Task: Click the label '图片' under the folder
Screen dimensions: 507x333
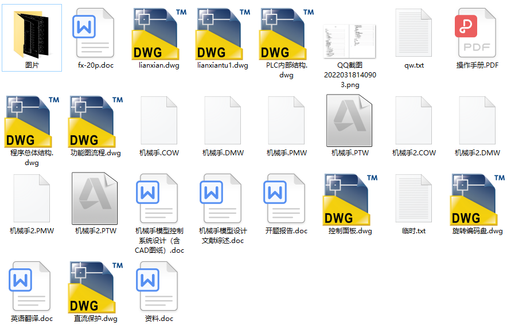Action: (32, 65)
